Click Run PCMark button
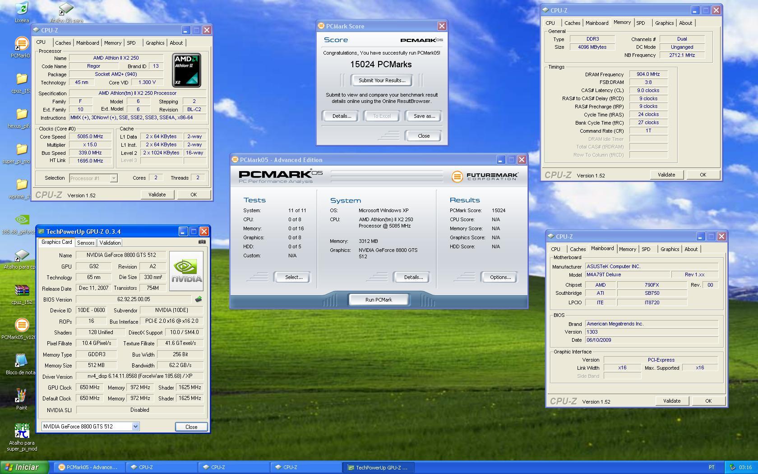Screen dimensions: 758x474 379,300
